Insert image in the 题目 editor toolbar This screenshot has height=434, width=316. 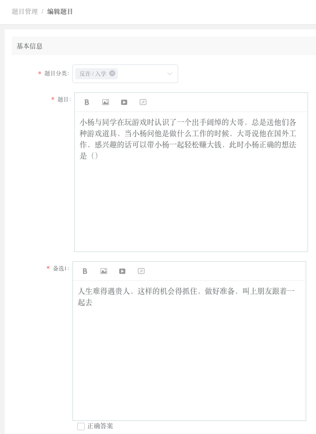tap(106, 102)
